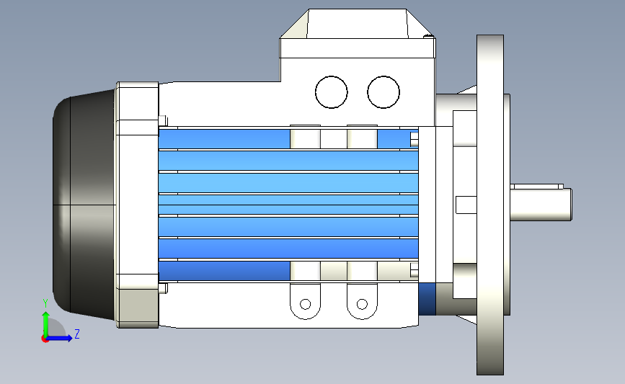The height and width of the screenshot is (384, 625).
Task: Click the blue Z axis arrow of triad
Action: pos(61,338)
